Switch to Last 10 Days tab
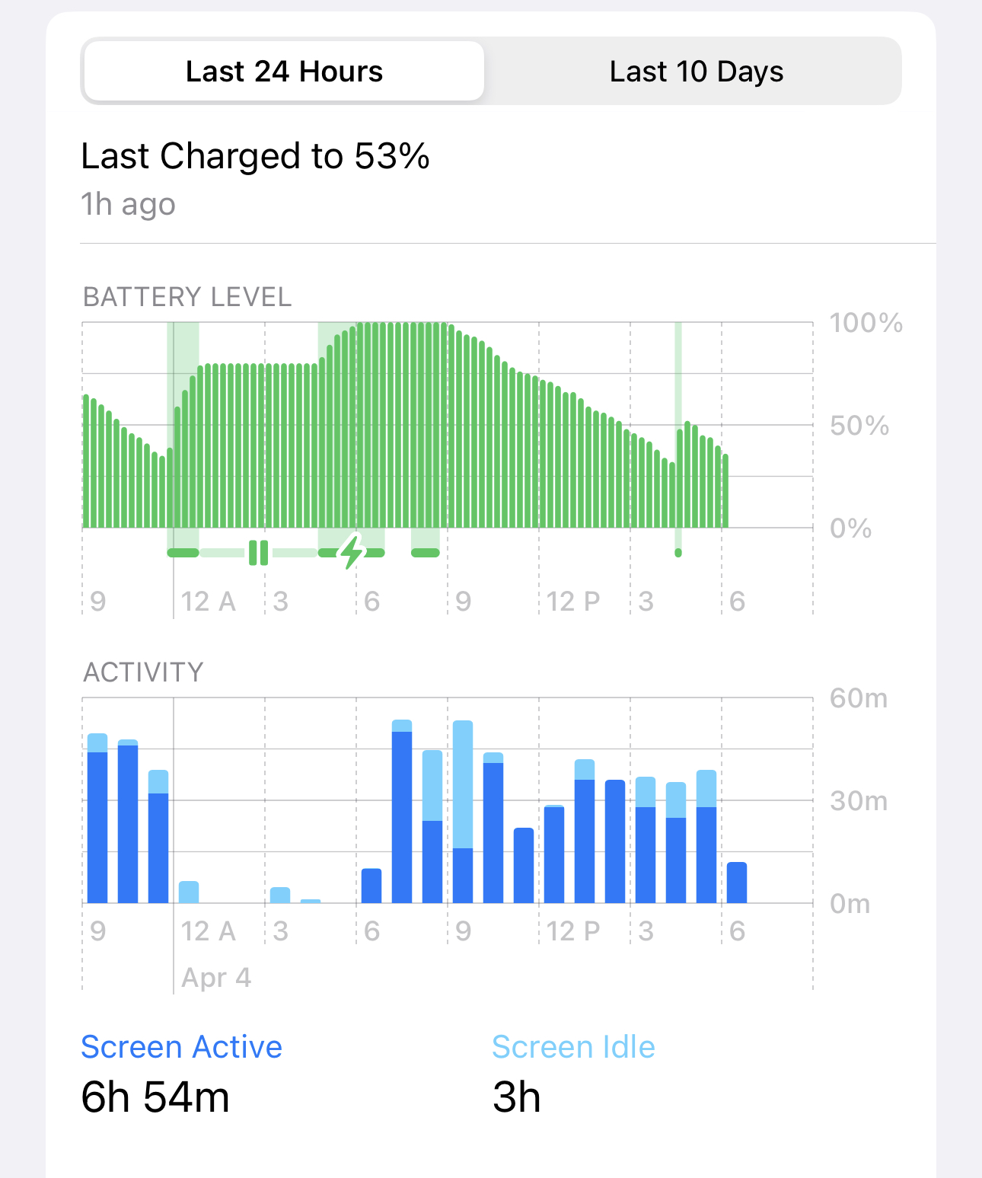The image size is (982, 1178). (x=696, y=72)
